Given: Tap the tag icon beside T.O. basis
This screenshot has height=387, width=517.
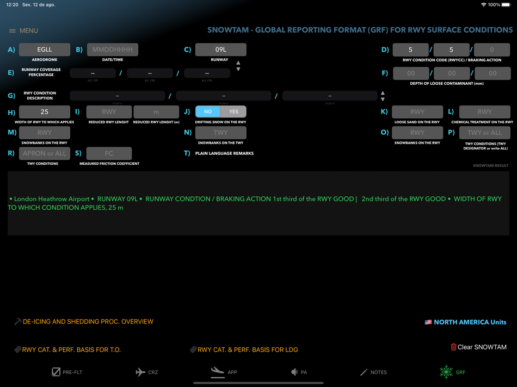Looking at the screenshot, I should click(18, 349).
